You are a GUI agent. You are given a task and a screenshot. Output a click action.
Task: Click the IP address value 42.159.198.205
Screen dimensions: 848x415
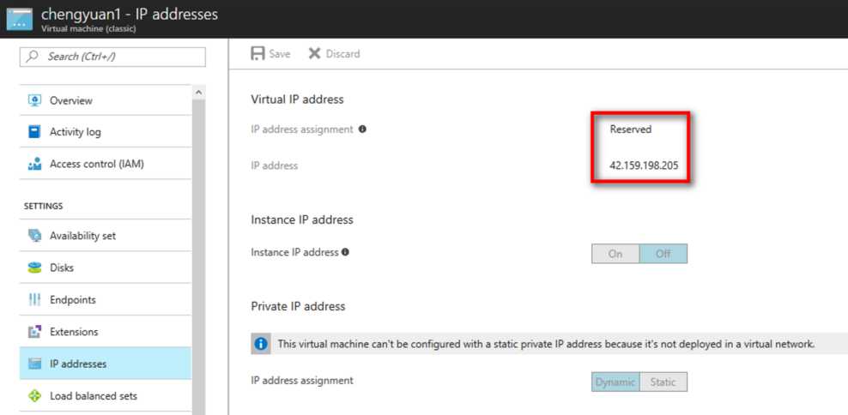tap(644, 165)
